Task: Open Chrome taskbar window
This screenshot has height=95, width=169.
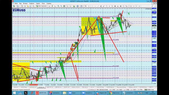Action: (x=115, y=93)
